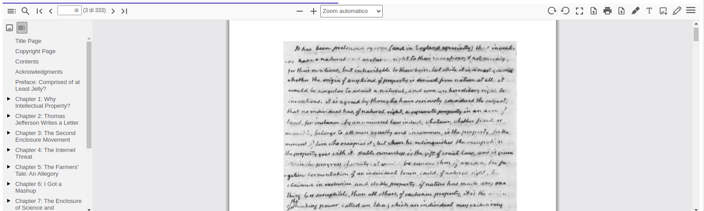Open the Acknowledgments outline entry

click(39, 72)
